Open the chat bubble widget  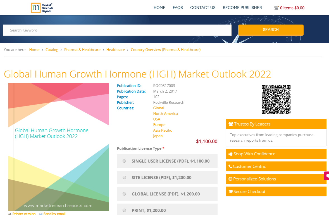pos(326,176)
